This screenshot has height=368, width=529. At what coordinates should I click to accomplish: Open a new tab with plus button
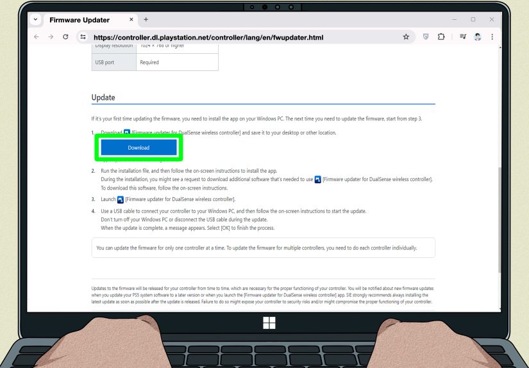(146, 20)
